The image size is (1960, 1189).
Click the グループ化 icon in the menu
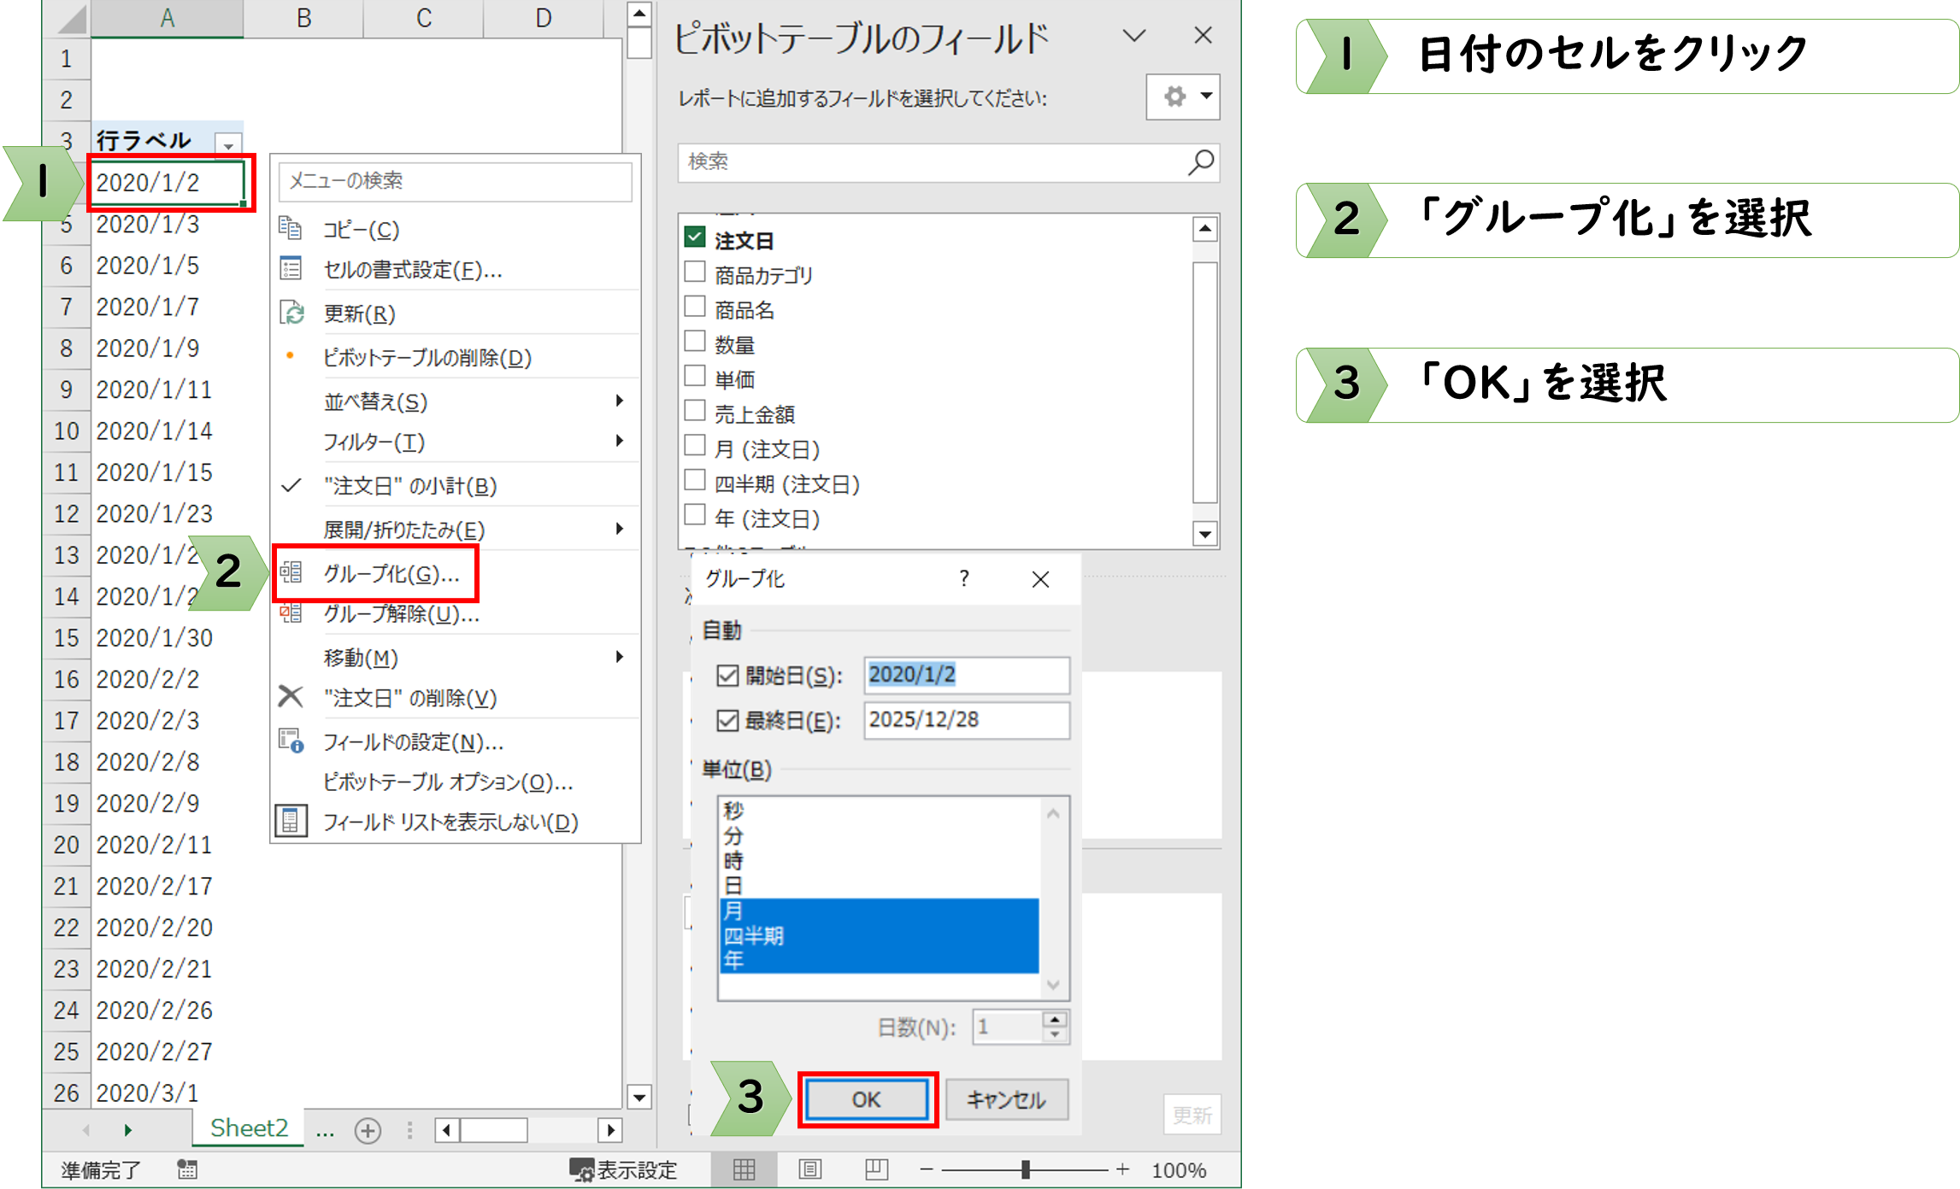click(291, 572)
